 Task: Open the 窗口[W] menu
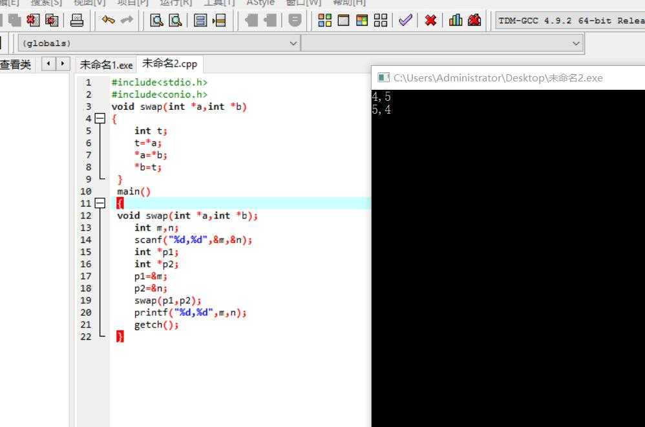[304, 3]
